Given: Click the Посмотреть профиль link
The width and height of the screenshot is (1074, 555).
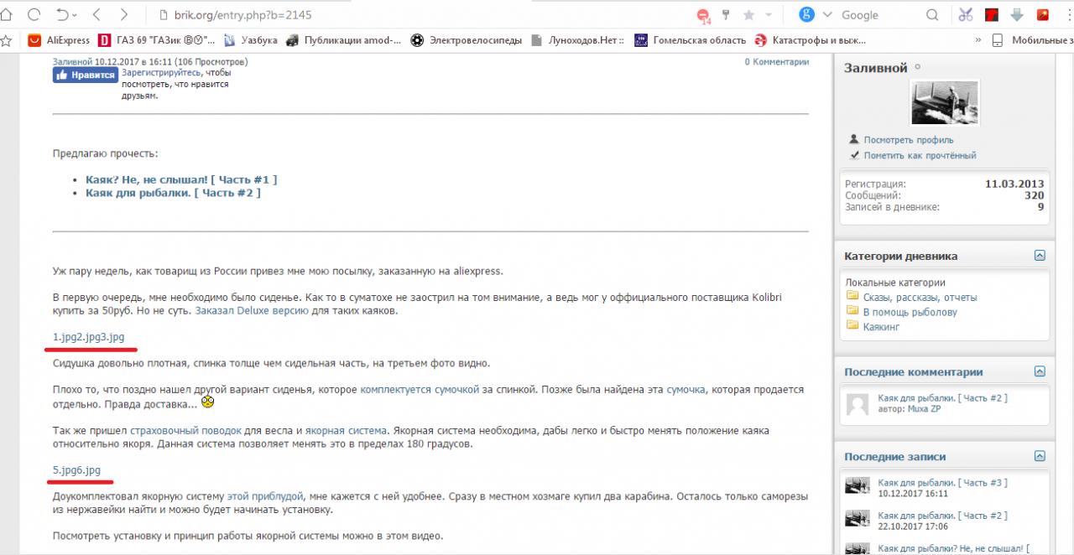Looking at the screenshot, I should (x=909, y=140).
